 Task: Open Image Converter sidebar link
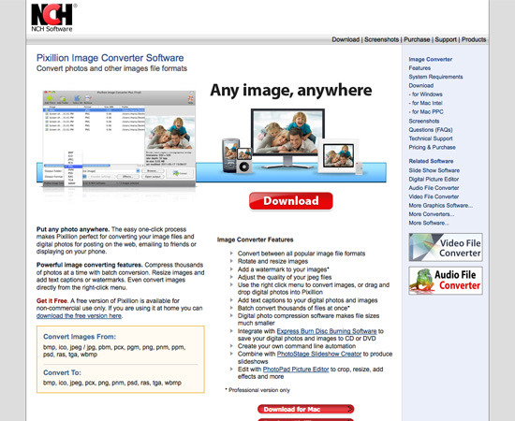click(431, 59)
